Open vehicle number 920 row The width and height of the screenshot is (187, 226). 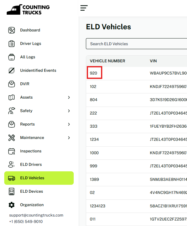click(x=94, y=73)
